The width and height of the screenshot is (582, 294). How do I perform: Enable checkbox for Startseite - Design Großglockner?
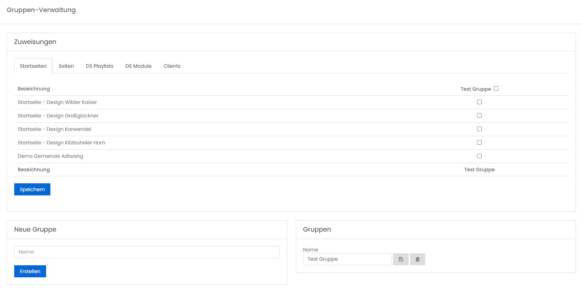[479, 116]
